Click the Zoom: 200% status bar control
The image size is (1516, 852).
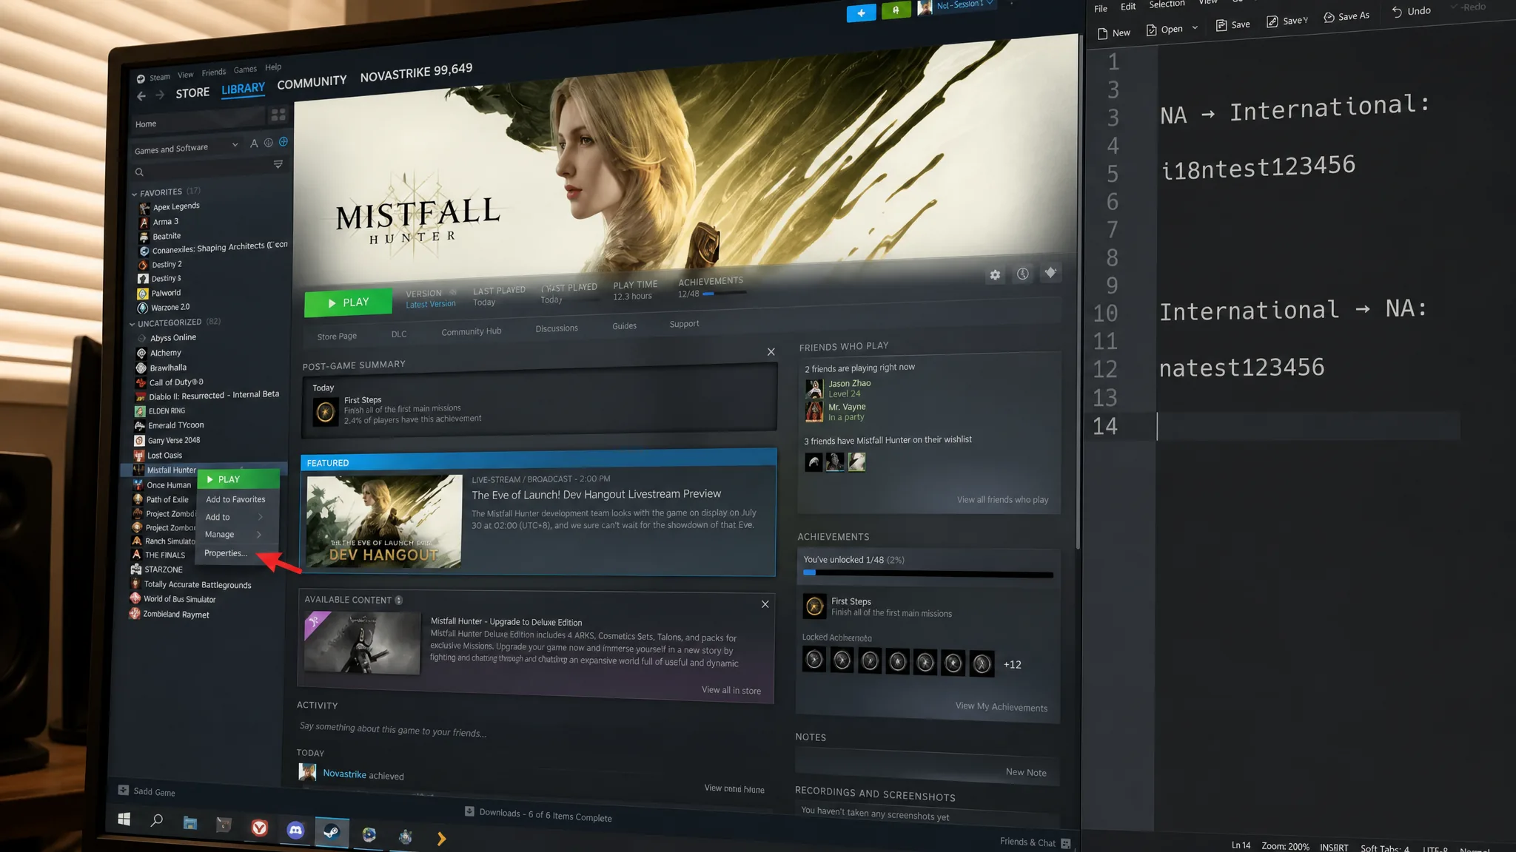[x=1284, y=846]
